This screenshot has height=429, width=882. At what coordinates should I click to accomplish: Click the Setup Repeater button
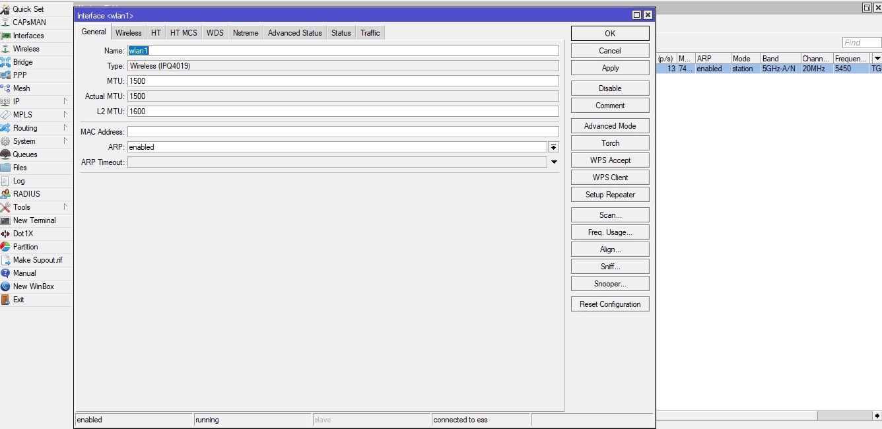[609, 194]
